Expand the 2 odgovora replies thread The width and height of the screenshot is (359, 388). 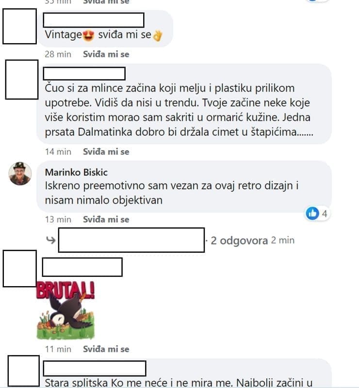tap(239, 241)
